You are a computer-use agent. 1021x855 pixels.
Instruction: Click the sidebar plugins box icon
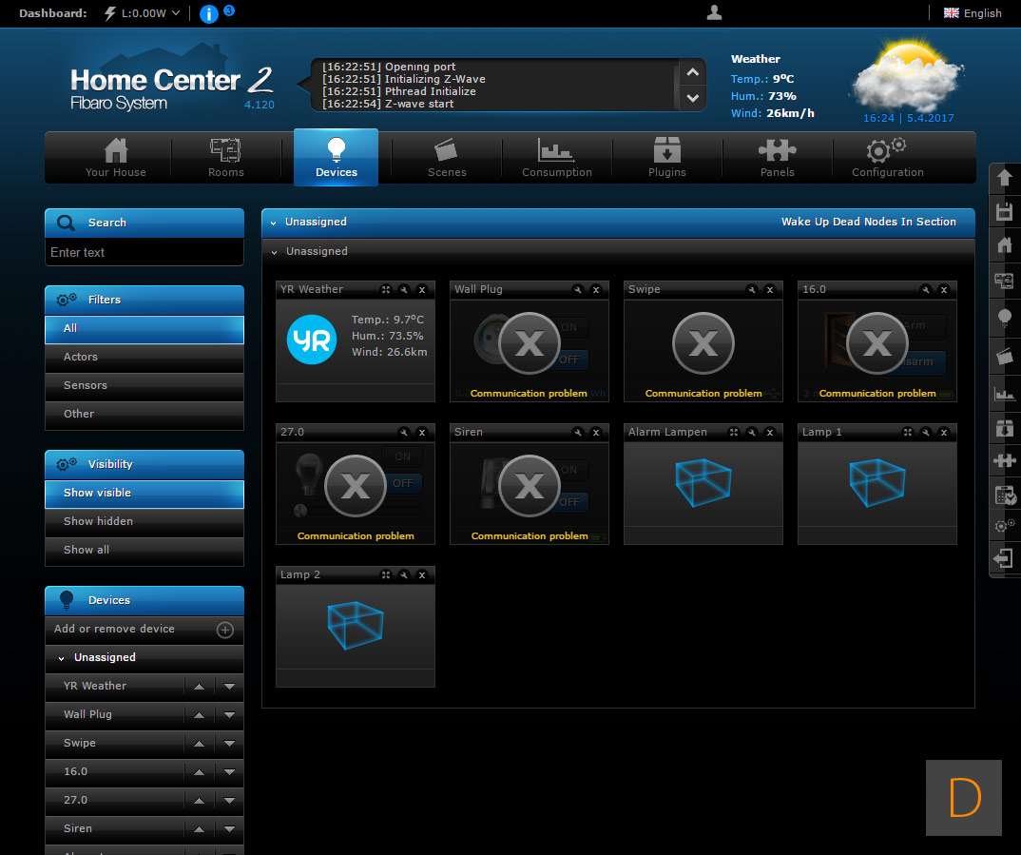point(1004,428)
